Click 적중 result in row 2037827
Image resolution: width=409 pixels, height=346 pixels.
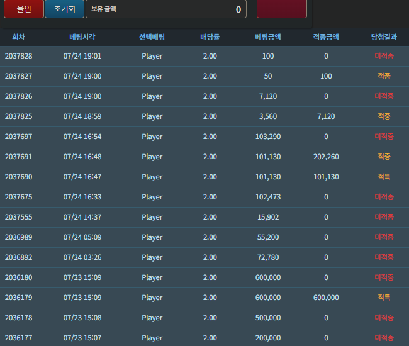pos(384,76)
